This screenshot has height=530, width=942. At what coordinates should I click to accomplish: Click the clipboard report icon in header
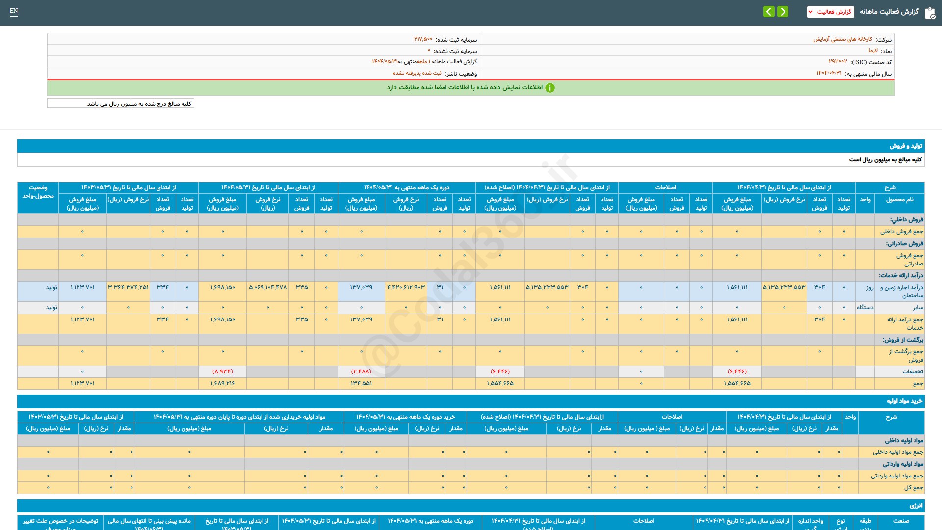(930, 13)
